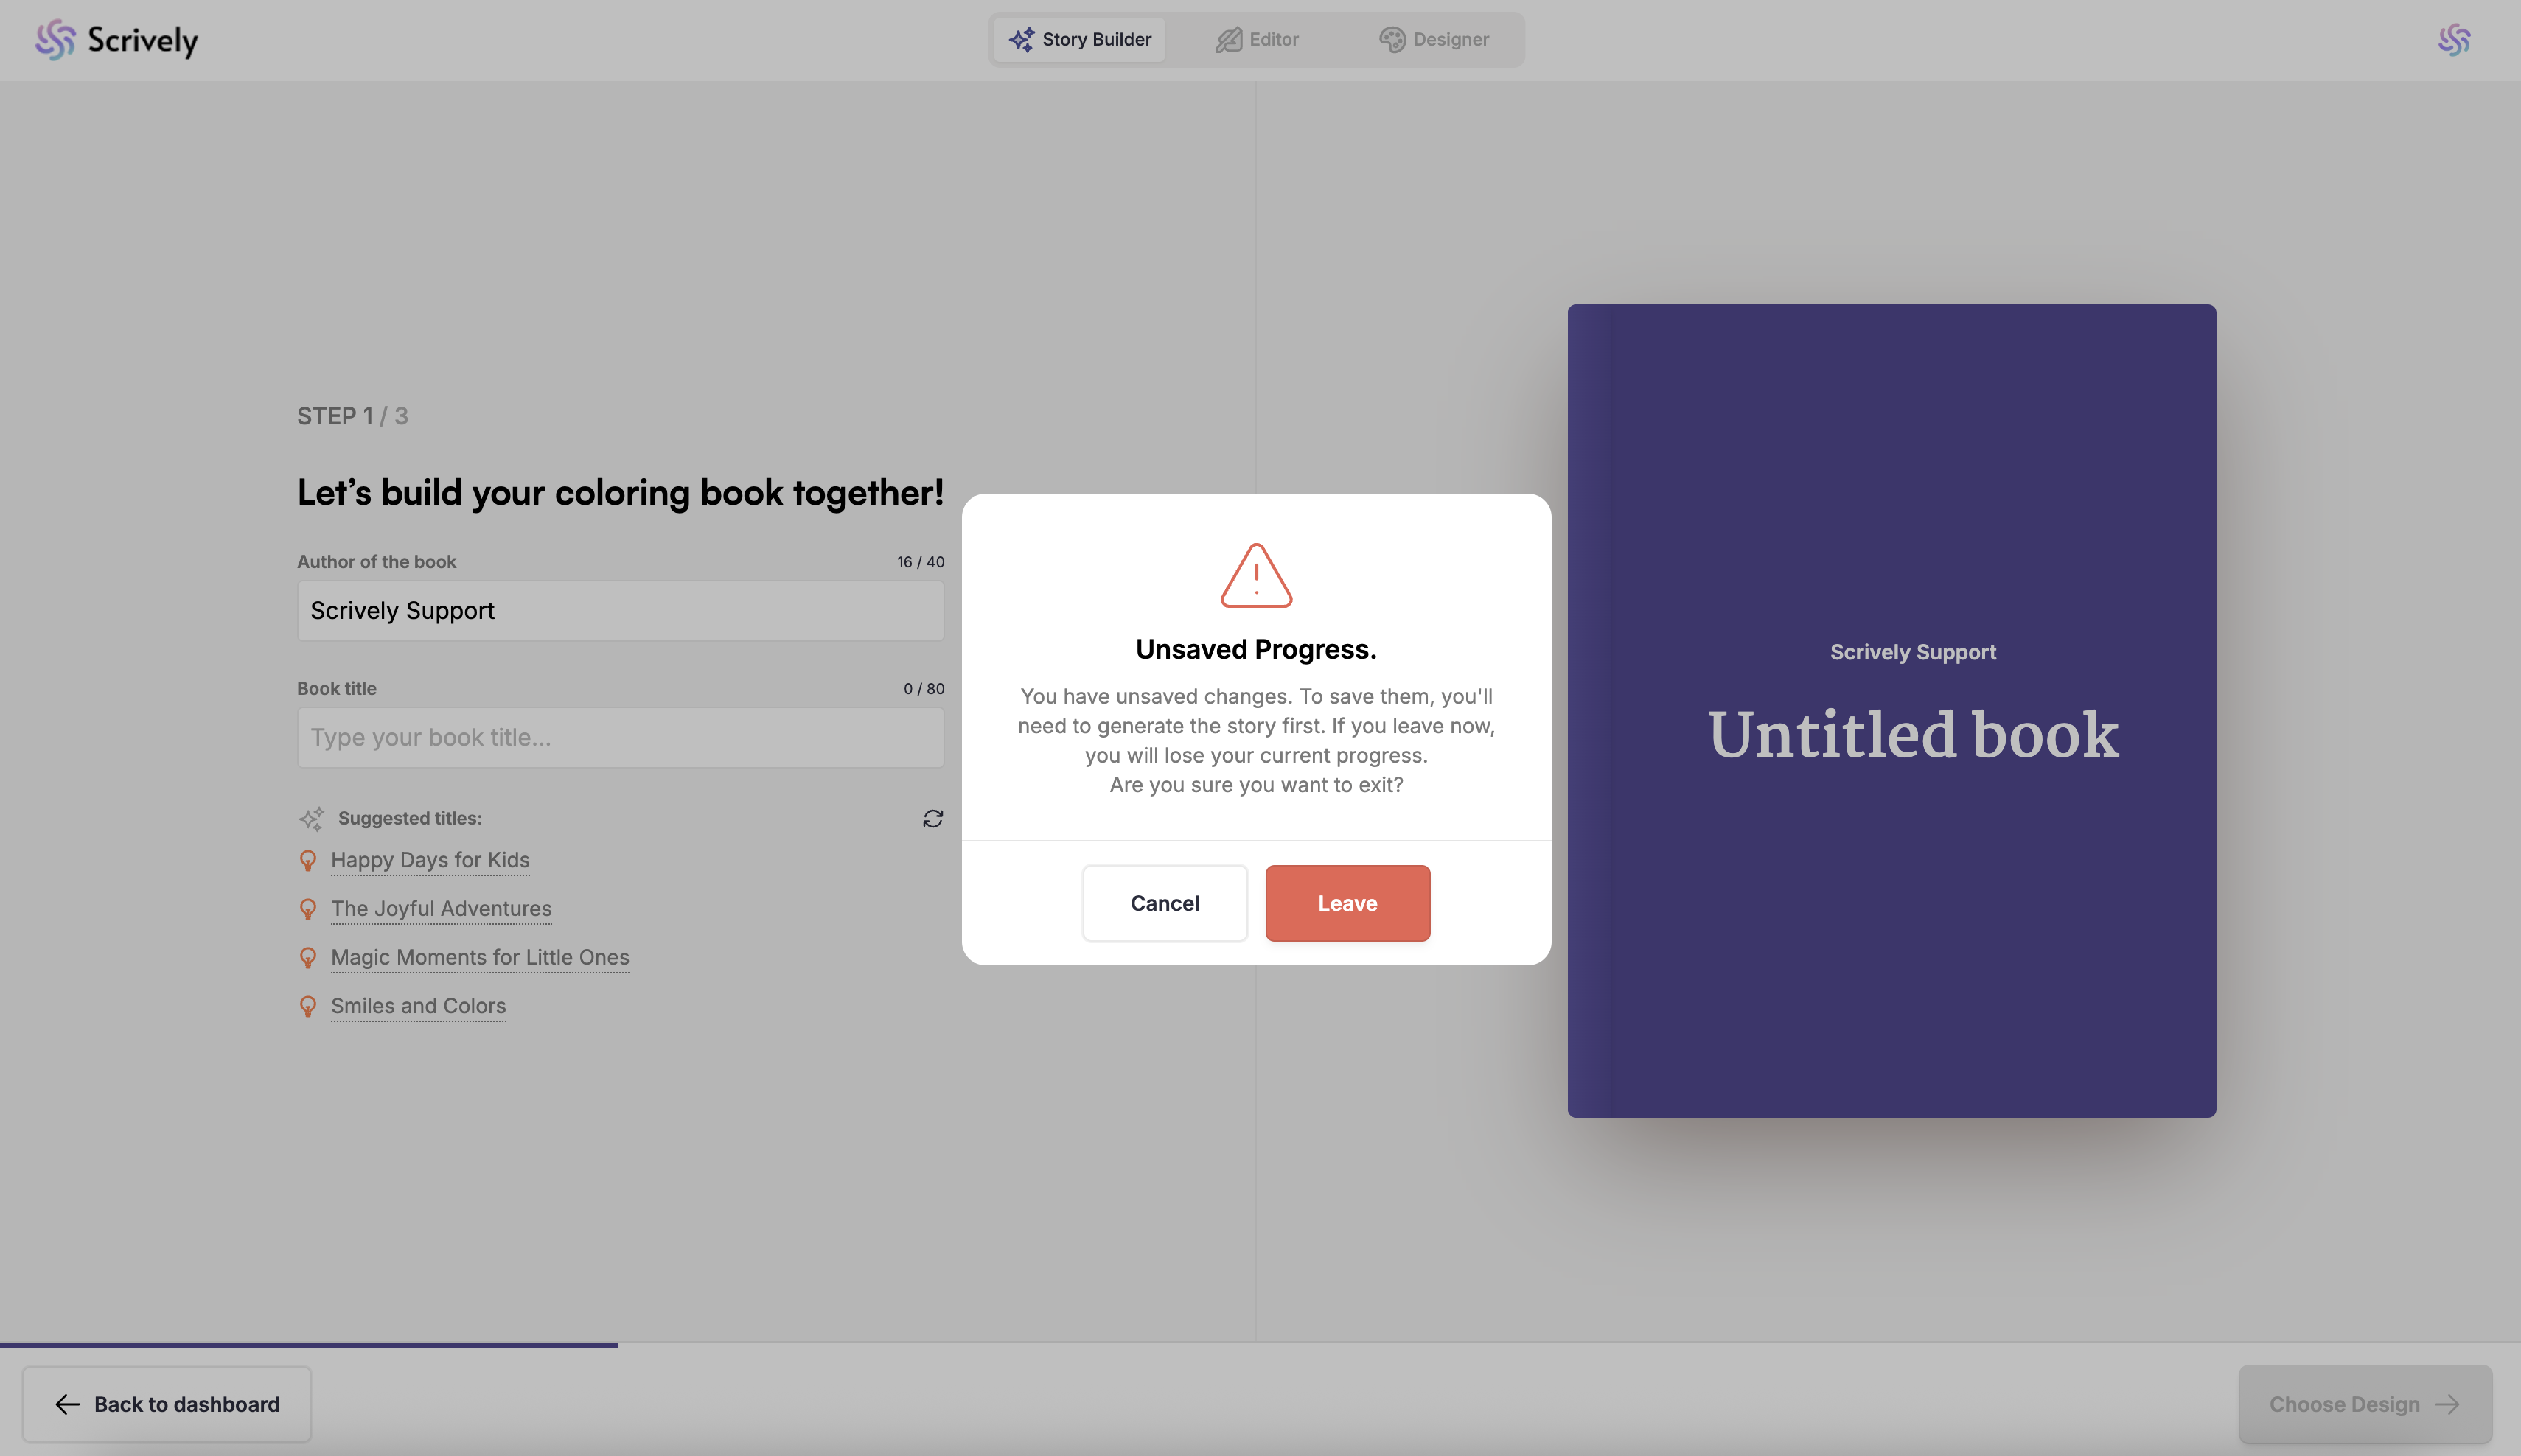Click the warning triangle icon in dialog
Viewport: 2521px width, 1456px height.
point(1255,575)
